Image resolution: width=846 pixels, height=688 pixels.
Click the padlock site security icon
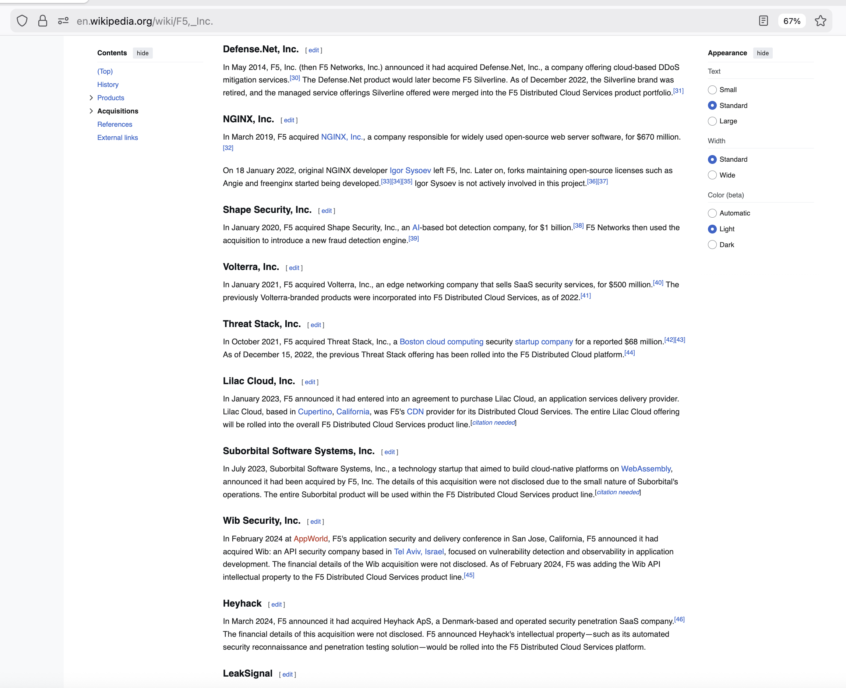[43, 21]
